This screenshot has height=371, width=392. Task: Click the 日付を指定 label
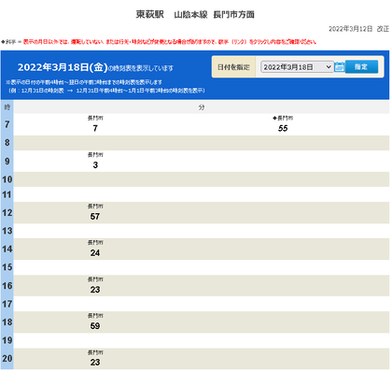click(233, 67)
